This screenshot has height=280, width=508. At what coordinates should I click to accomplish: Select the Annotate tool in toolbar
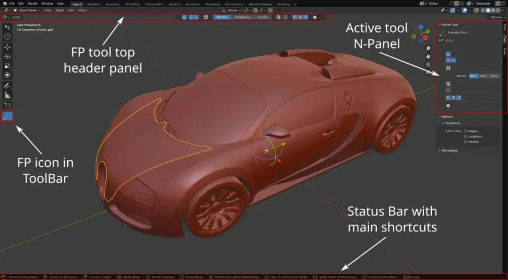[8, 86]
